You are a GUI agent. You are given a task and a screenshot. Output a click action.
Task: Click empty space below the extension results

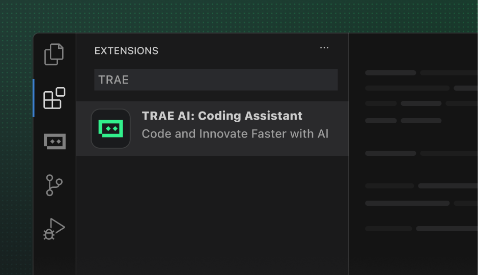click(x=212, y=214)
